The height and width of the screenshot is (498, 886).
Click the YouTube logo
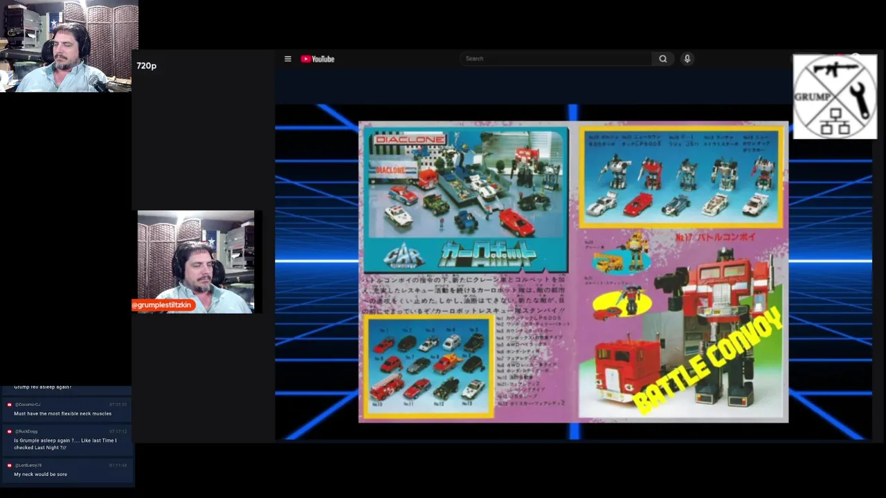[318, 59]
